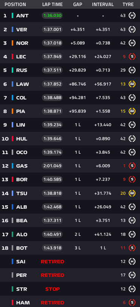Click the hard tyre icon for ANT
Image resolution: width=140 pixels, height=307 pixels.
tap(132, 16)
